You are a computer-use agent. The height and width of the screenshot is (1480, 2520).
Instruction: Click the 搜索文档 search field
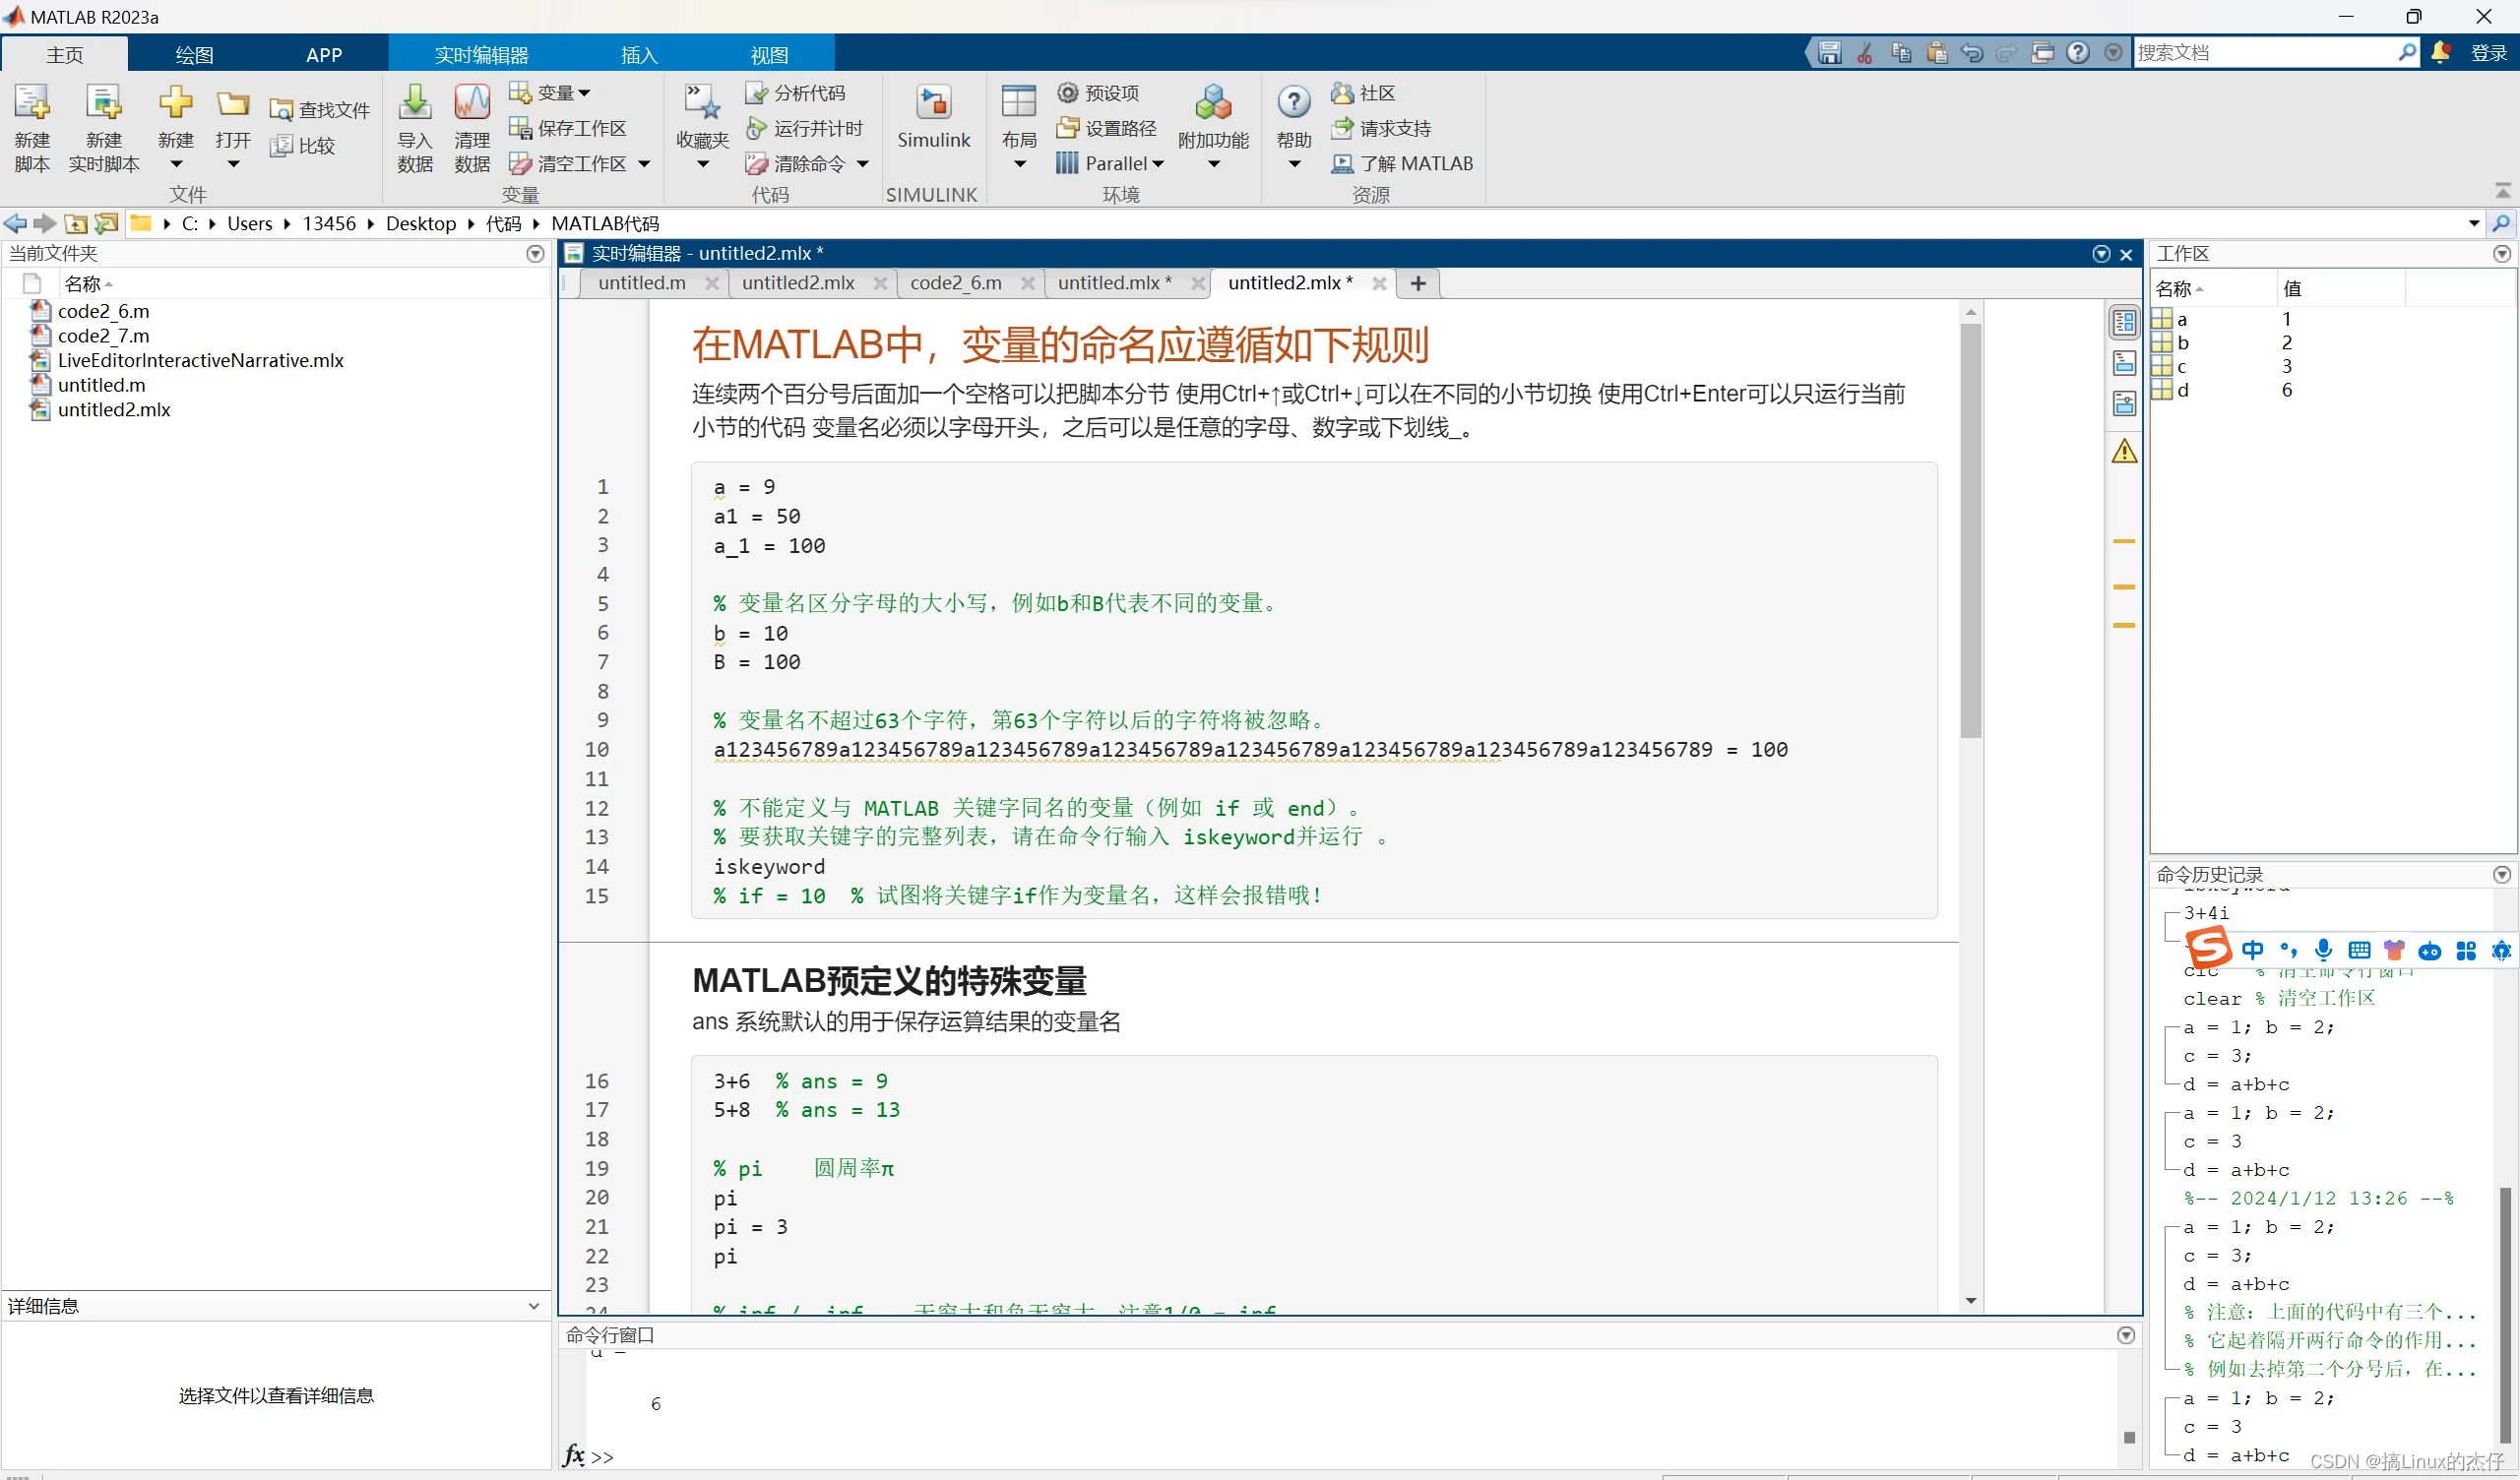pos(2265,53)
